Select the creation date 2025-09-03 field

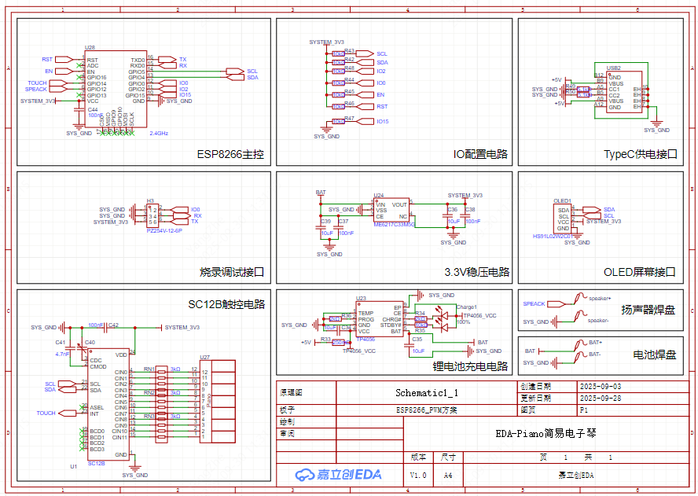coord(600,387)
